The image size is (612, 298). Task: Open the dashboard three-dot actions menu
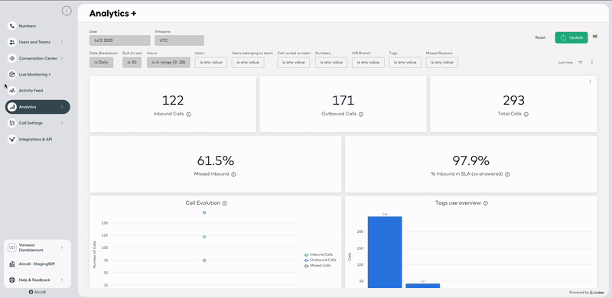[x=591, y=63]
